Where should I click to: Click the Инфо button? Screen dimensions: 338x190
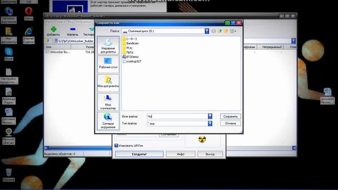(181, 154)
